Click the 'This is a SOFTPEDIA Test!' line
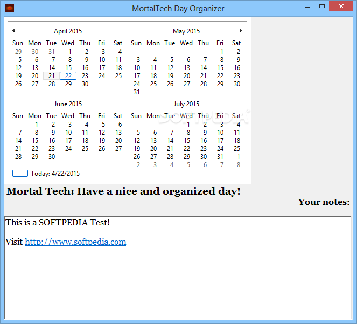 coord(58,223)
